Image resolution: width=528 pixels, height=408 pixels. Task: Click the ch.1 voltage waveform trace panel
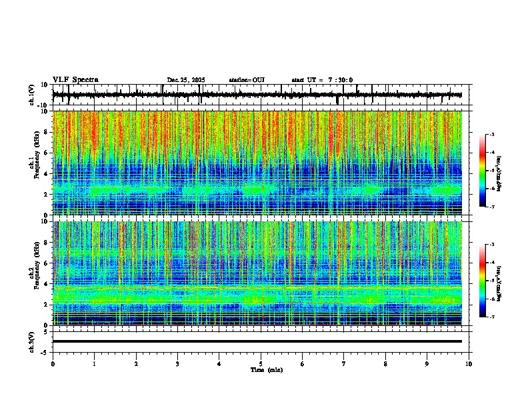(x=262, y=95)
